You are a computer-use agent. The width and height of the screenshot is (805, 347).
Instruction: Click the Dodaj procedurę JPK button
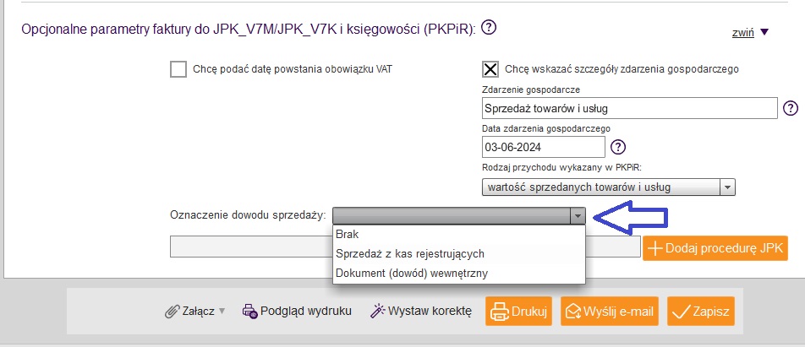pos(715,248)
